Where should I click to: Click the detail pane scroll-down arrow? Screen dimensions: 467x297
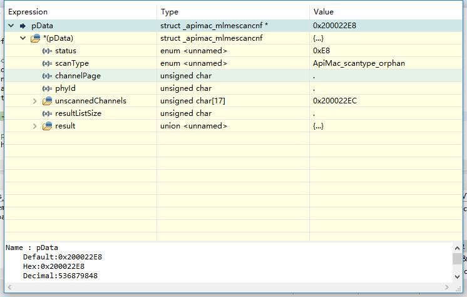(457, 277)
